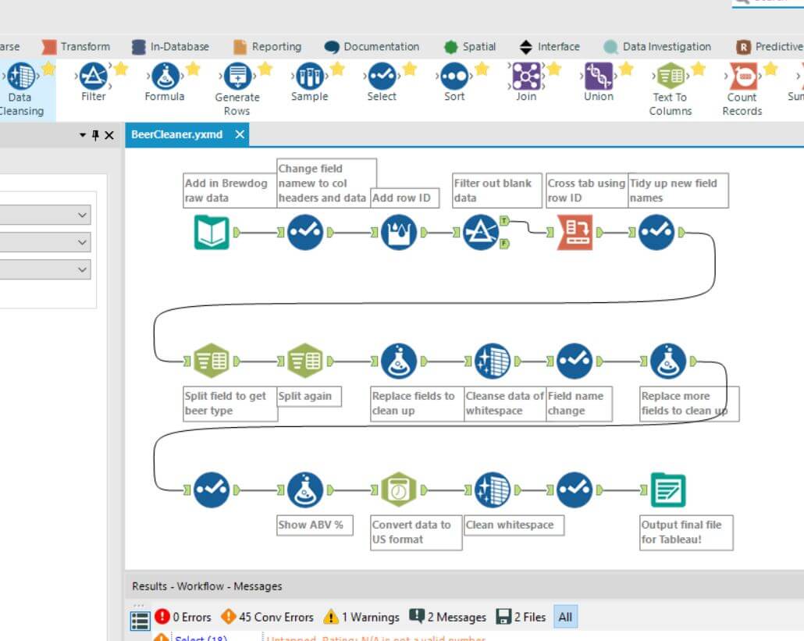
Task: Click the Record ID node labeled Add row ID
Action: [x=399, y=233]
